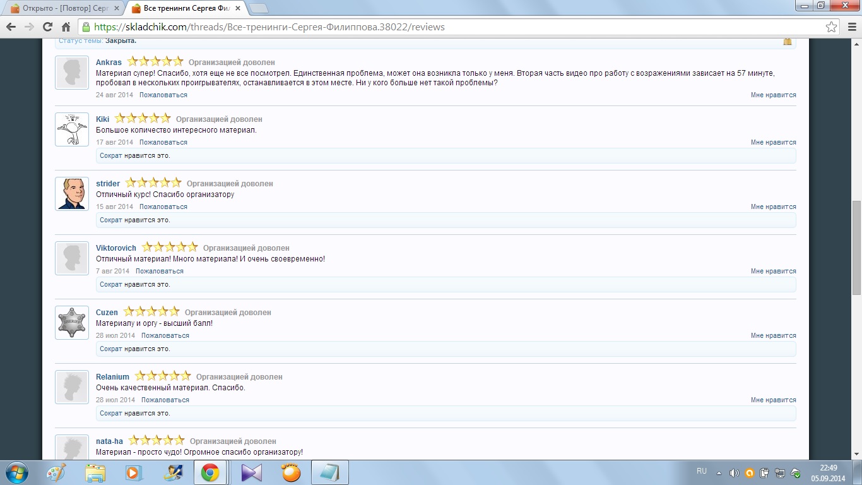Open Windows Explorer from the taskbar
Screen dimensions: 862x485
(x=96, y=472)
